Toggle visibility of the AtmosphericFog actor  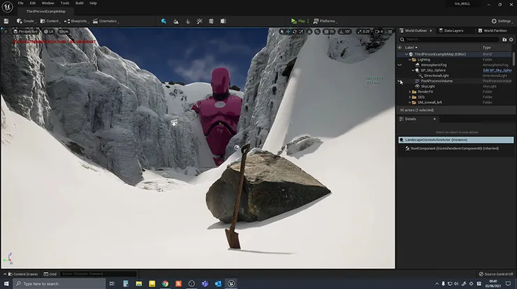coord(400,65)
